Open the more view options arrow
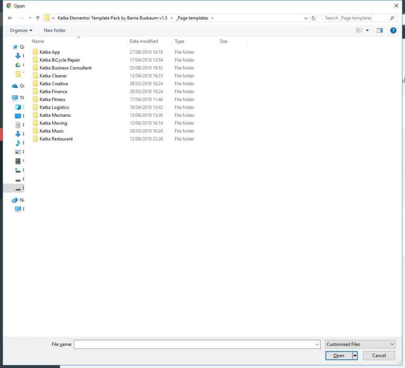 click(x=367, y=31)
